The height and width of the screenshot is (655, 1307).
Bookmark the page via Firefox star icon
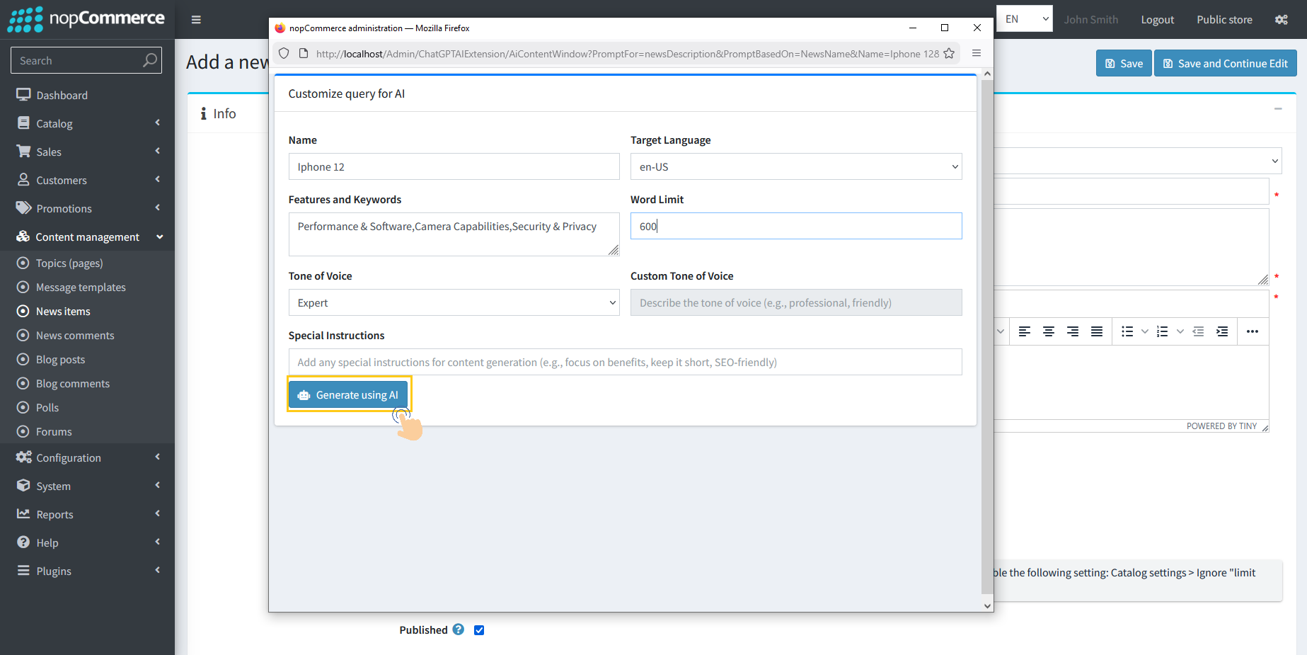pos(949,53)
